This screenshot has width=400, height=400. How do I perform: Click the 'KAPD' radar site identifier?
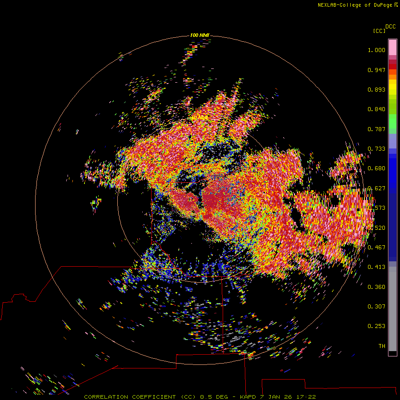click(x=248, y=397)
